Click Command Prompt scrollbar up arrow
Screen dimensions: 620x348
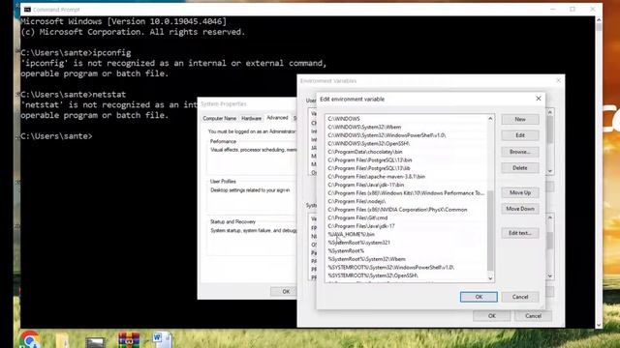(599, 19)
